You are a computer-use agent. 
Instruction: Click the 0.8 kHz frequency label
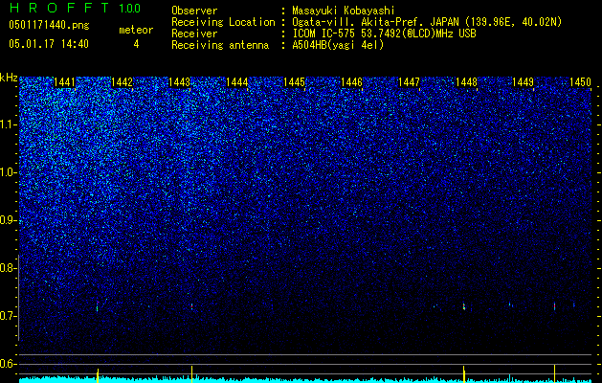click(9, 268)
